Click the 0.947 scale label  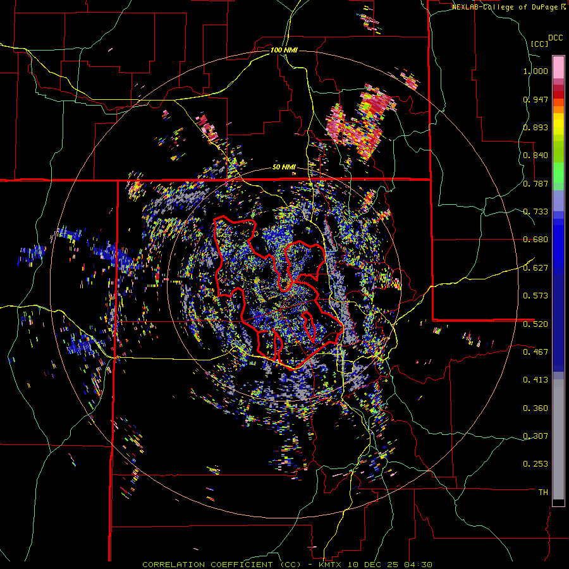click(535, 99)
